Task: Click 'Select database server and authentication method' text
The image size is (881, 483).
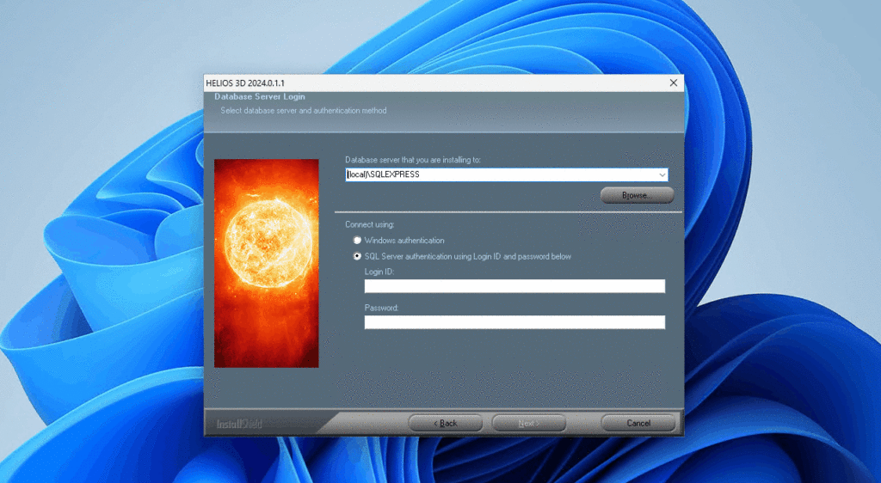Action: 304,111
